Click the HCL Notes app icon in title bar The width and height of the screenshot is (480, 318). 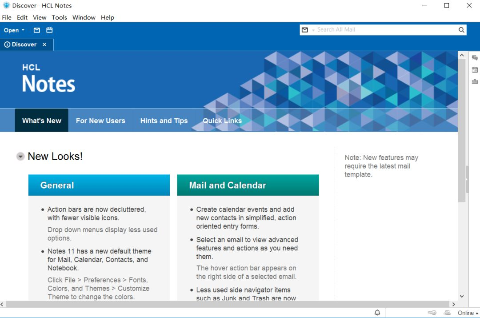click(6, 5)
